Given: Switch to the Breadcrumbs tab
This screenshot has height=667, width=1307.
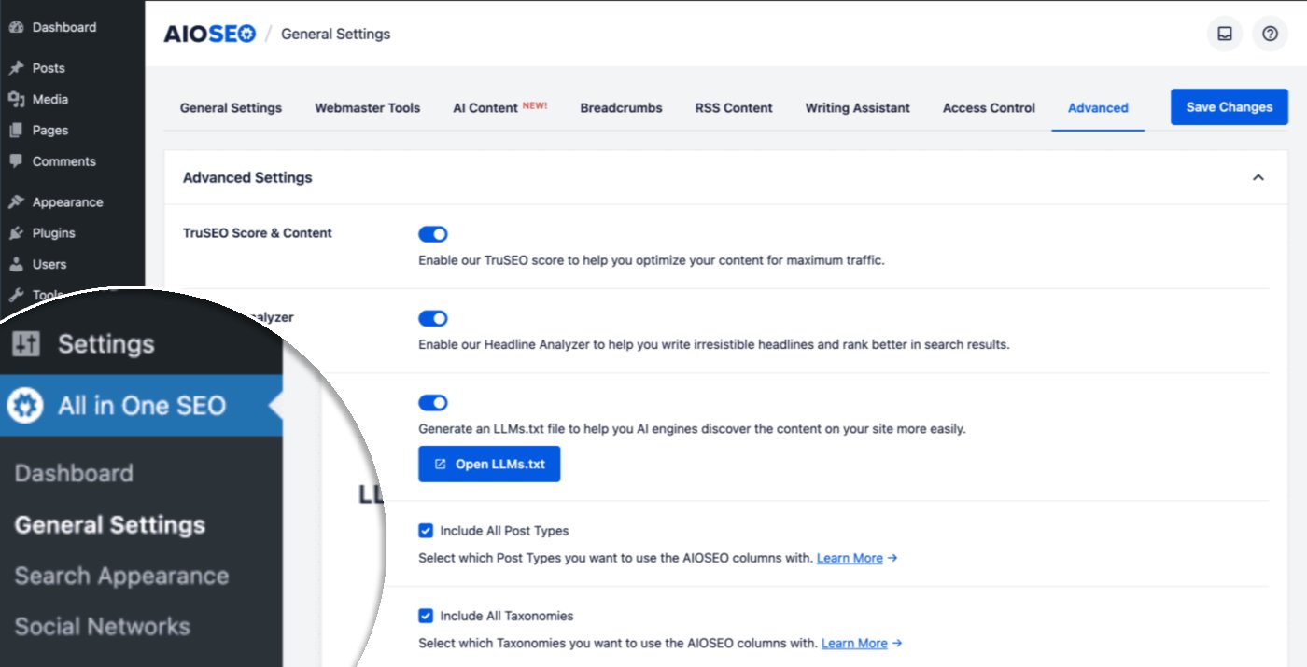Looking at the screenshot, I should coord(622,108).
